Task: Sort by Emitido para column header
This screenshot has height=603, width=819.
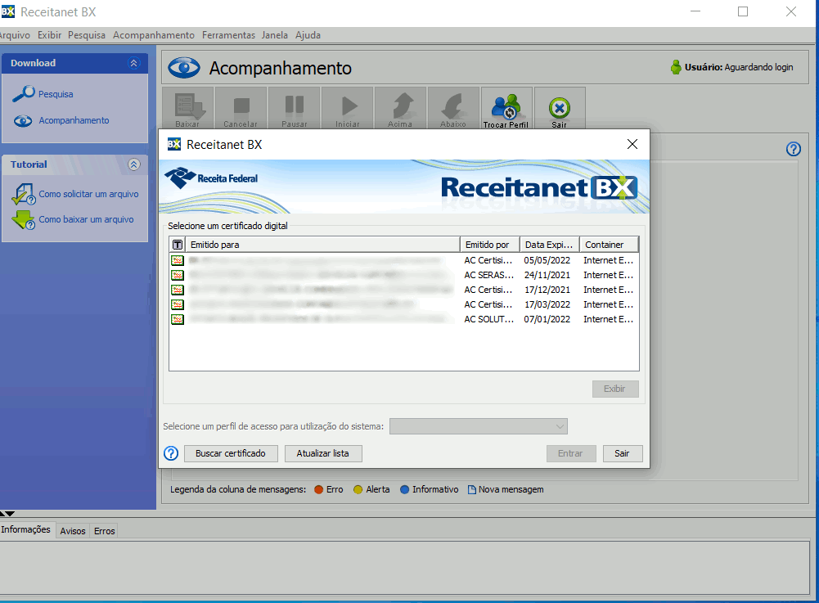Action: 322,245
